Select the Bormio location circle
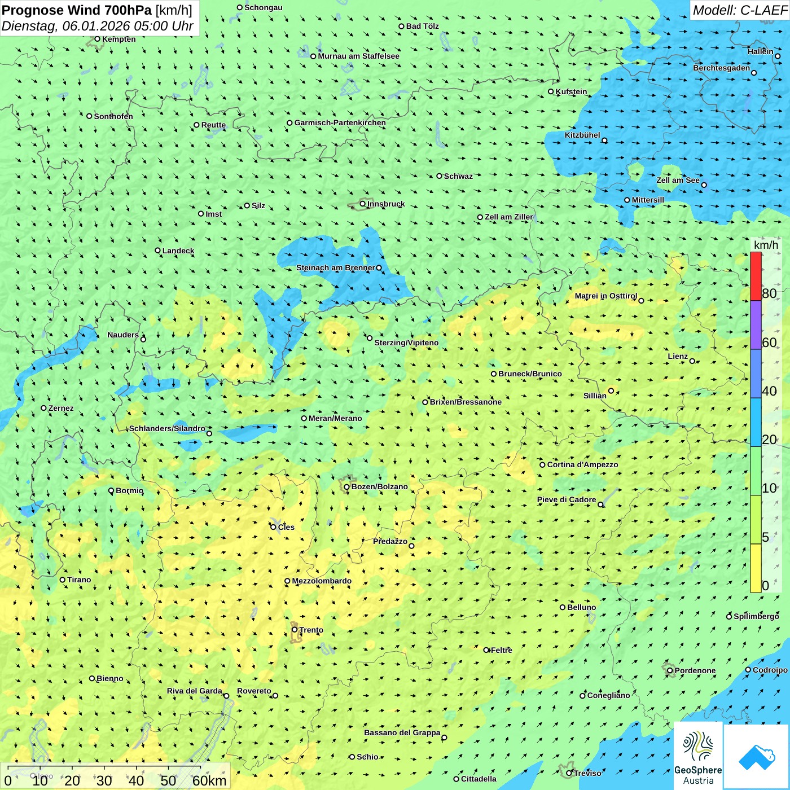 point(111,491)
